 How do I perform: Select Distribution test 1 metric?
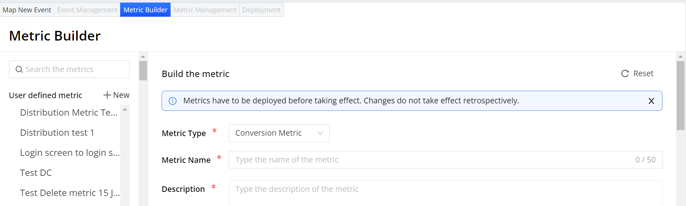pyautogui.click(x=57, y=133)
